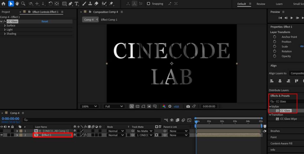Toggle fx switch on Effect 1 layer

point(85,135)
